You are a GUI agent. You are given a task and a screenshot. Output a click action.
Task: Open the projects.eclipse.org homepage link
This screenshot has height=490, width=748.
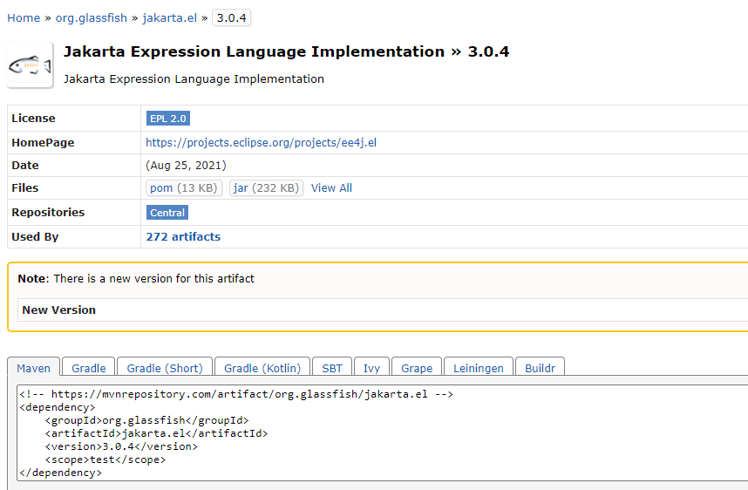click(x=261, y=142)
